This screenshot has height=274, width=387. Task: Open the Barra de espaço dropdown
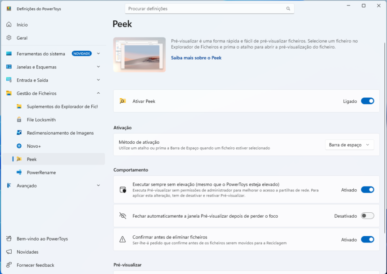tap(349, 145)
